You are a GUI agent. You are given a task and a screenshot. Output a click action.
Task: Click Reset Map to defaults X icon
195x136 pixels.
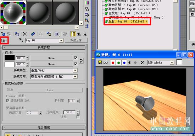click(25, 34)
